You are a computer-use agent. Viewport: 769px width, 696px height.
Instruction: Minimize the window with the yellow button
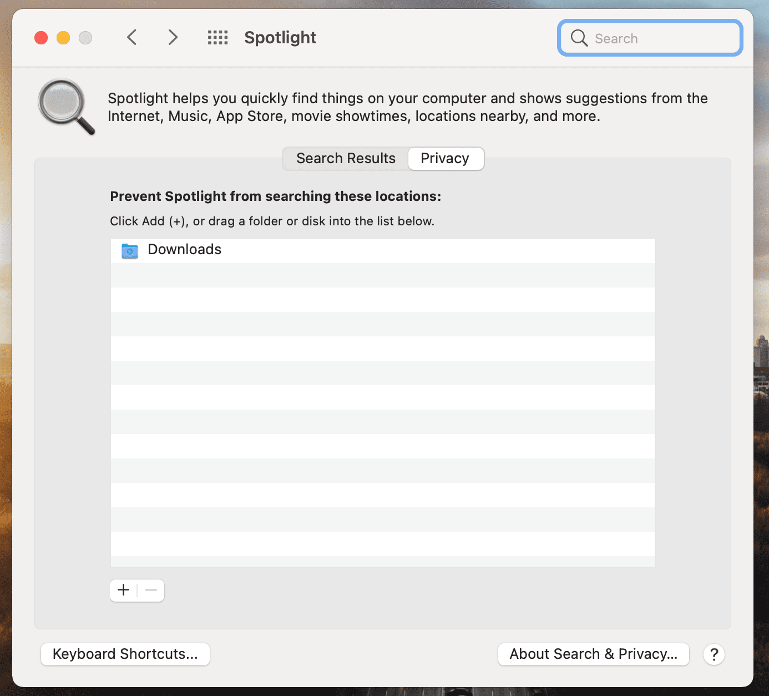63,38
